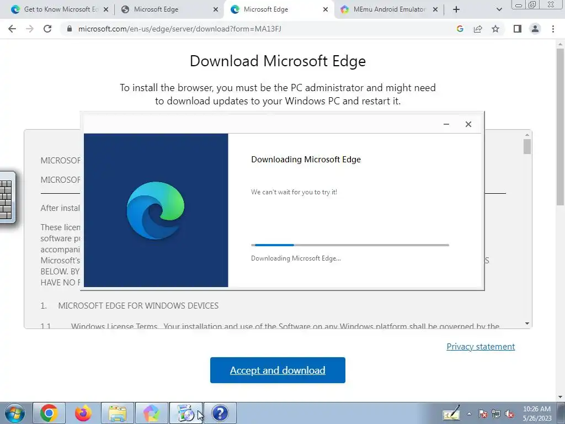Screen dimensions: 565x424
Task: Click the Edge logo in installer
Action: pyautogui.click(x=156, y=210)
